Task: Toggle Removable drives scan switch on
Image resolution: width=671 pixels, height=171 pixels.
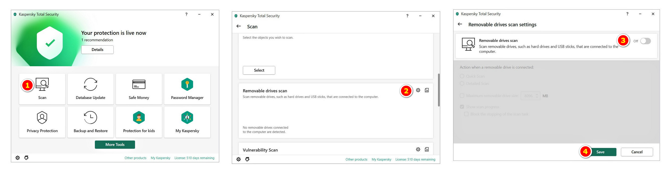Action: click(646, 41)
